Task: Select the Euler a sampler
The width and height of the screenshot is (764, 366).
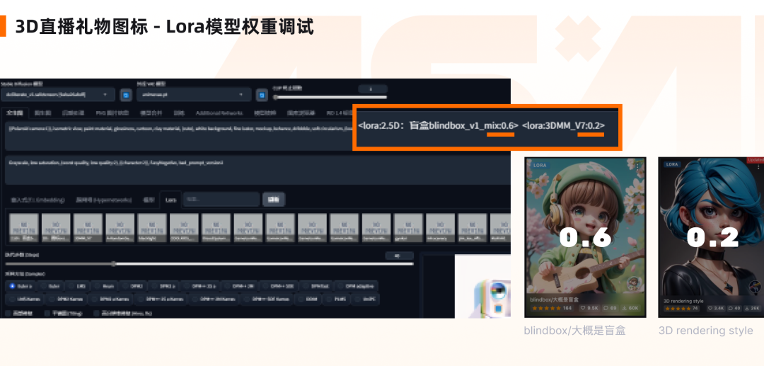Action: [x=20, y=286]
